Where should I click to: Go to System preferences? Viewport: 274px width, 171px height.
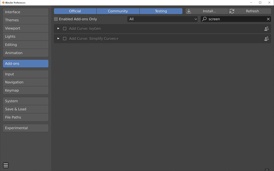click(x=25, y=101)
